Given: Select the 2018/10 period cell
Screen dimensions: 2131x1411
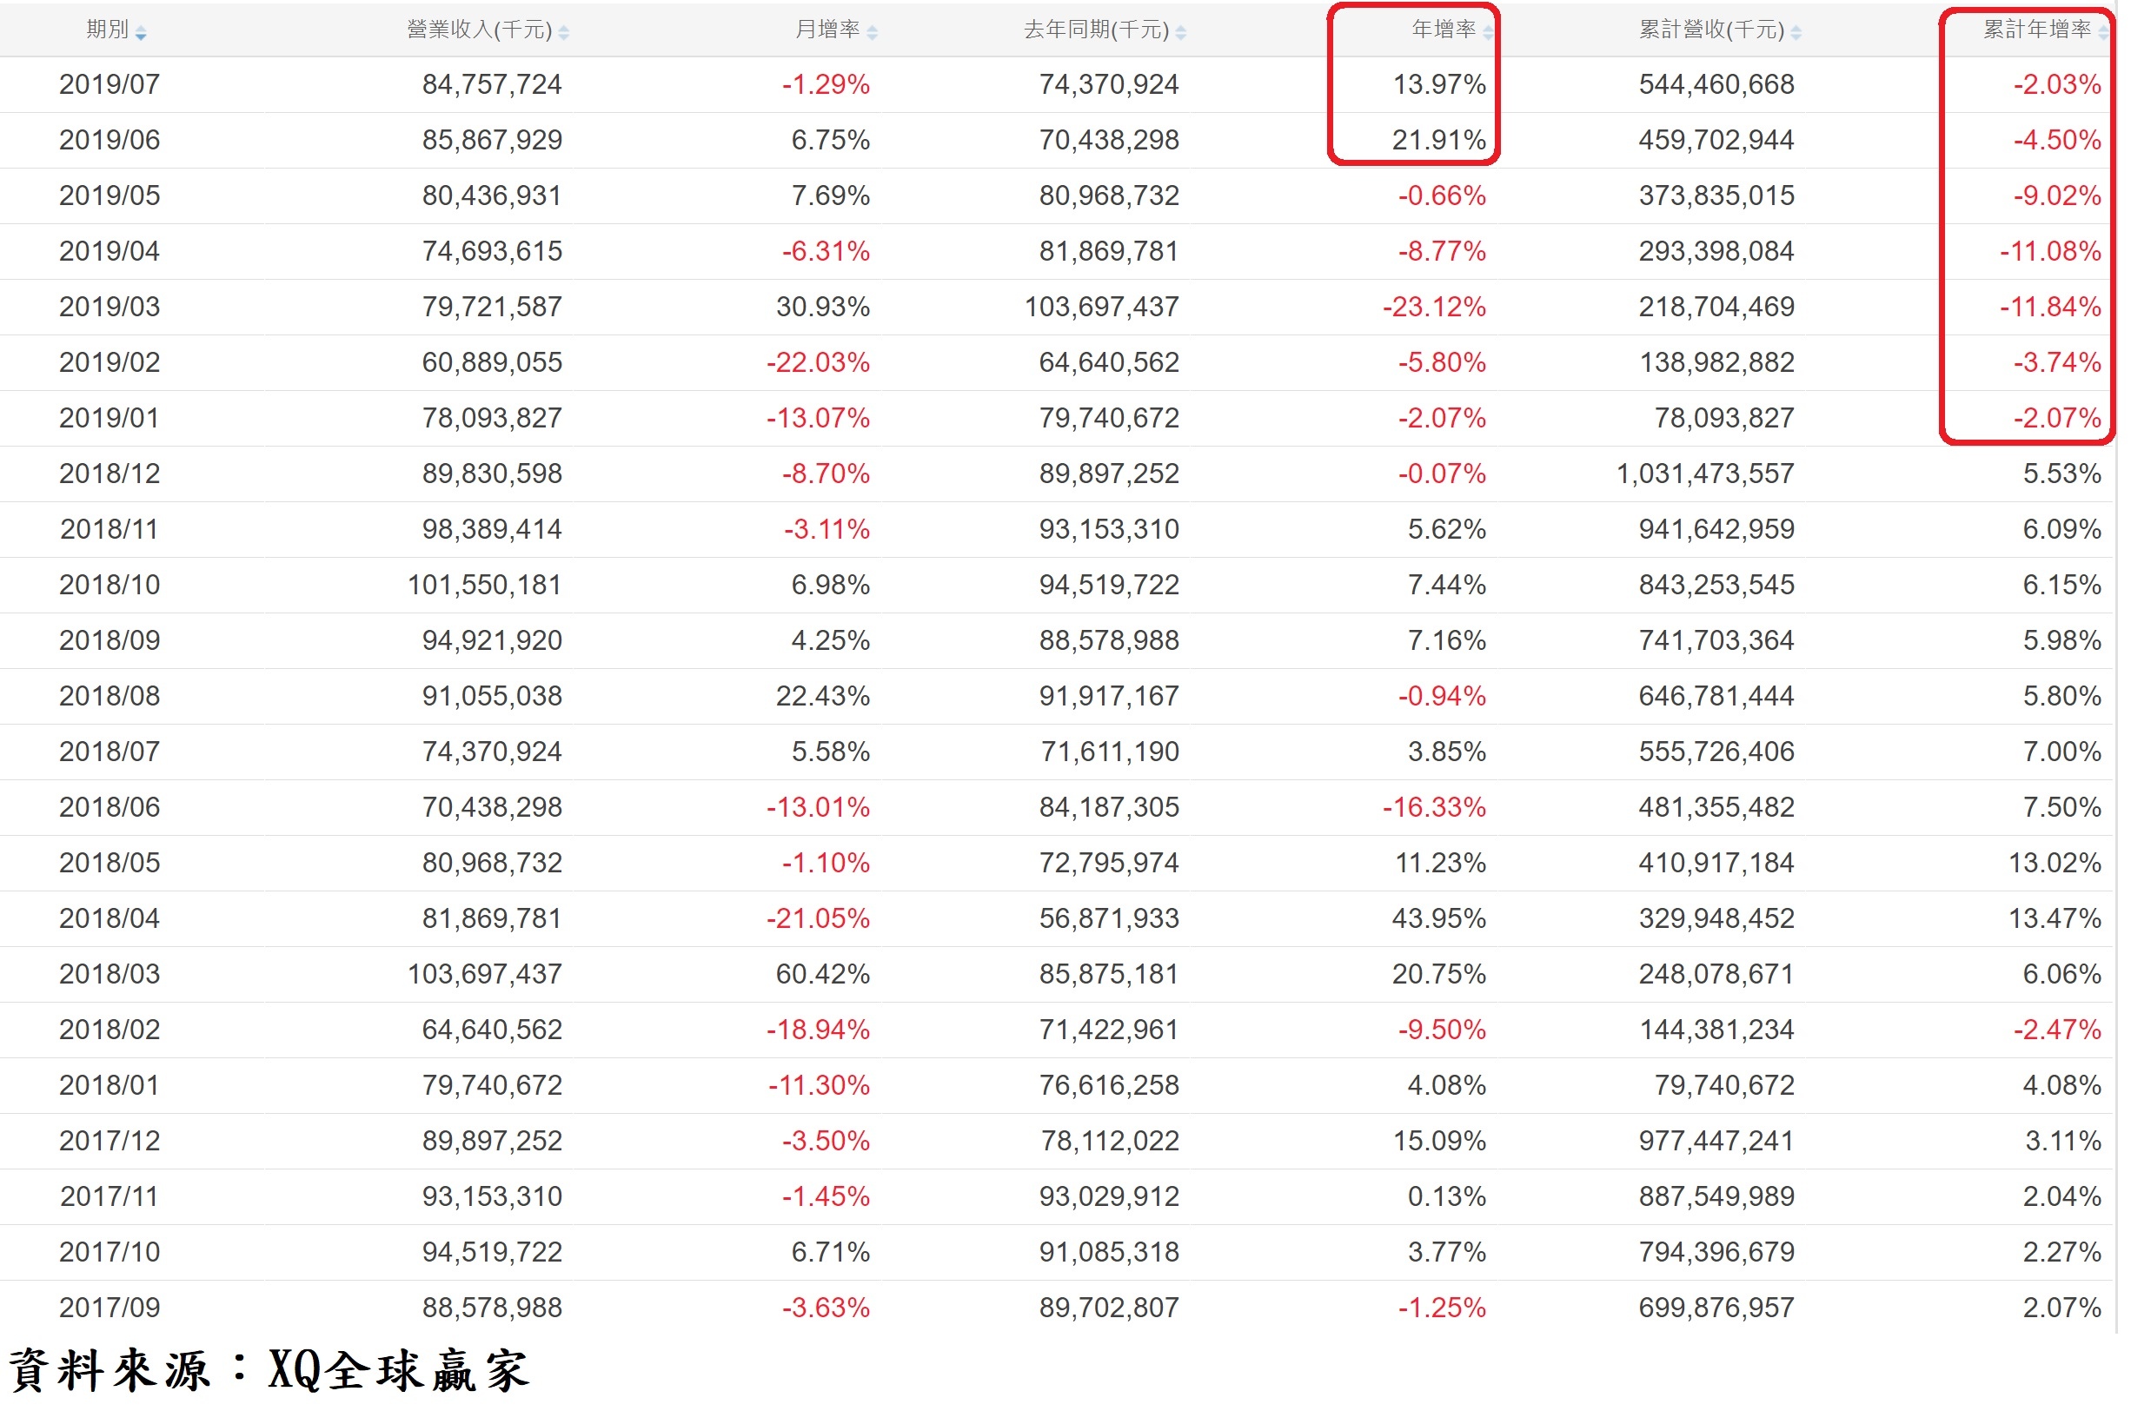Looking at the screenshot, I should pyautogui.click(x=110, y=586).
